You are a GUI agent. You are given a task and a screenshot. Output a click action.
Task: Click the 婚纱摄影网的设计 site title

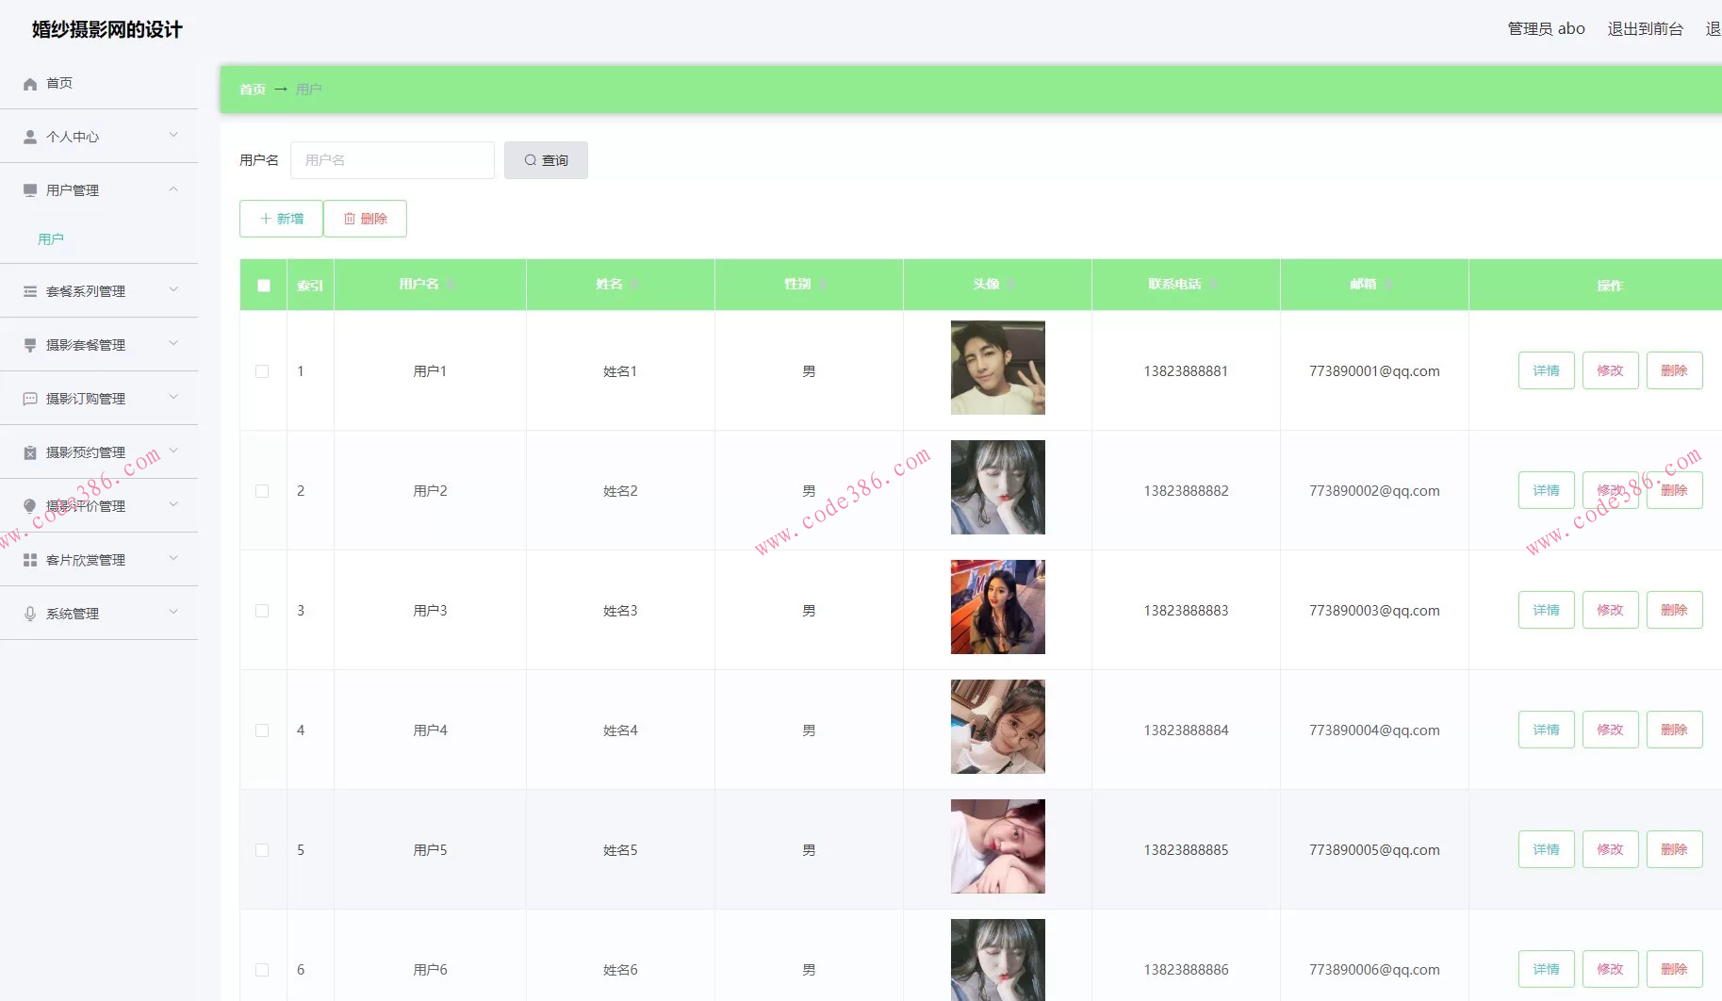tap(107, 29)
